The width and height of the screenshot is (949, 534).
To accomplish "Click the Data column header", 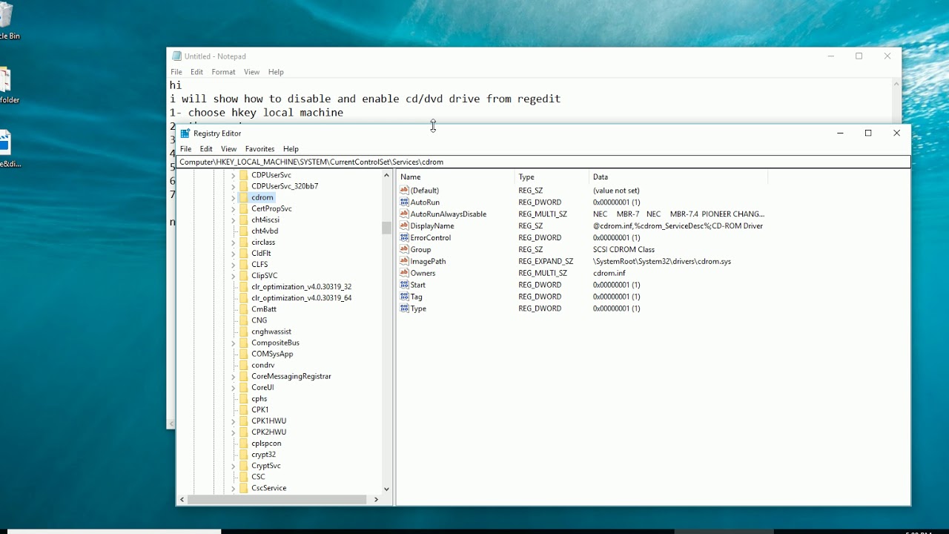I will [x=678, y=177].
